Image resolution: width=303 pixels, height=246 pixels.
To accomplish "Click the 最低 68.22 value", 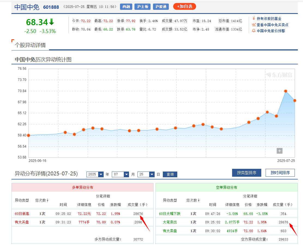I will point(108,29).
